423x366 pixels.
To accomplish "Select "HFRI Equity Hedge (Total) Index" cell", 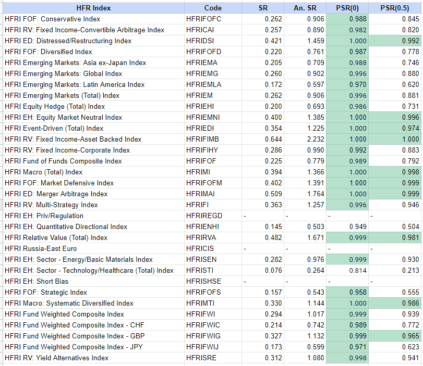I will [x=93, y=107].
